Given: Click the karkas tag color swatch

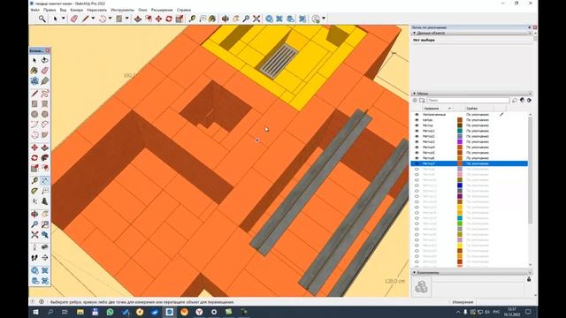Looking at the screenshot, I should point(460,120).
